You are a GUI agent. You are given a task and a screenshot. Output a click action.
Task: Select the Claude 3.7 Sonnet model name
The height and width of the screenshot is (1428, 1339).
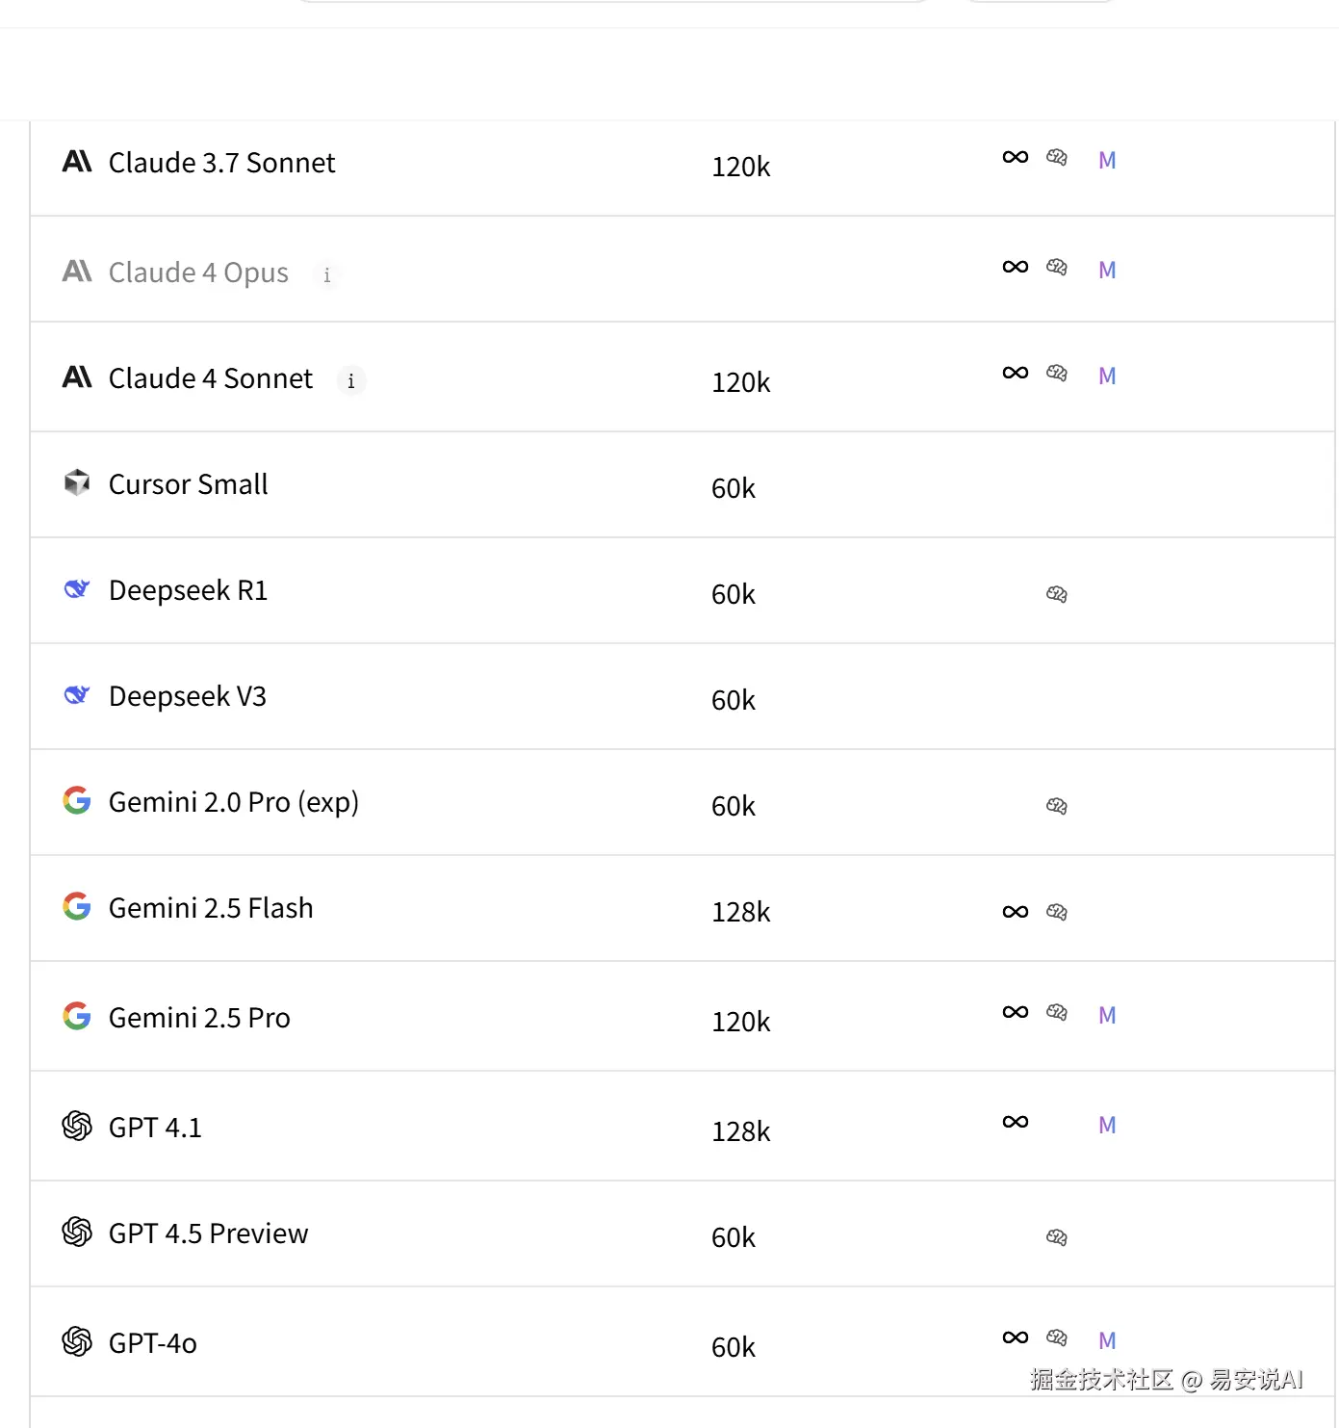[x=221, y=163]
